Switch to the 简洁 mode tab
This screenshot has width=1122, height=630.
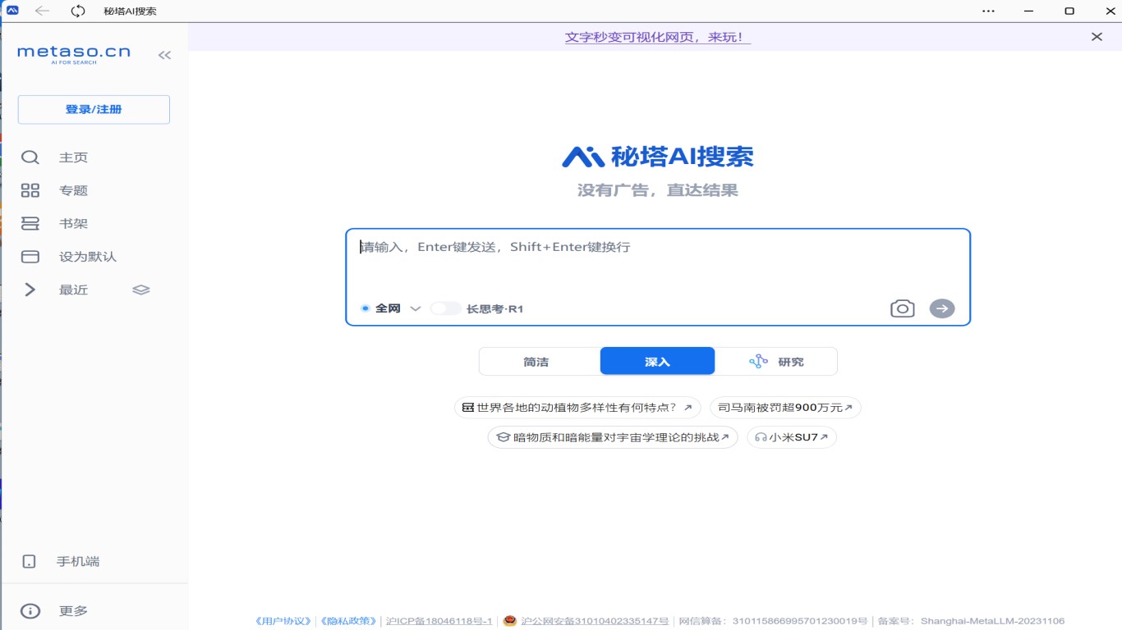[x=536, y=362]
